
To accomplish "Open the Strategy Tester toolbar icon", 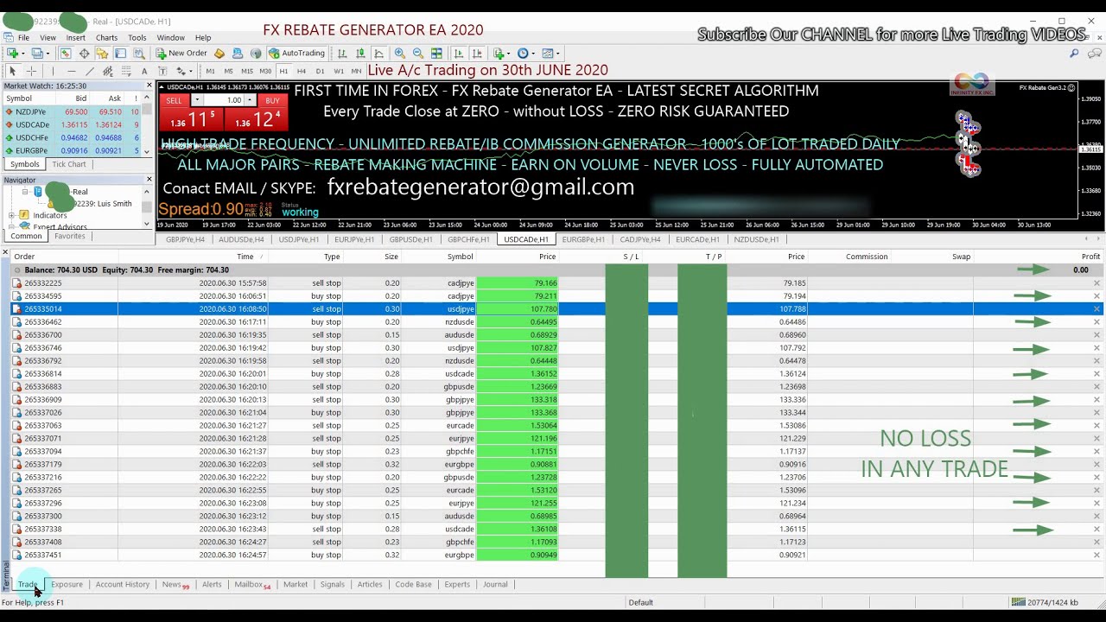I will point(139,53).
